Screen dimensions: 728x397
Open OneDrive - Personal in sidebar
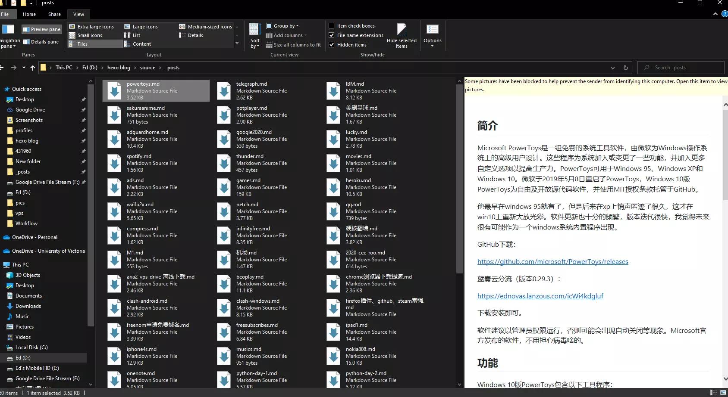coord(35,237)
